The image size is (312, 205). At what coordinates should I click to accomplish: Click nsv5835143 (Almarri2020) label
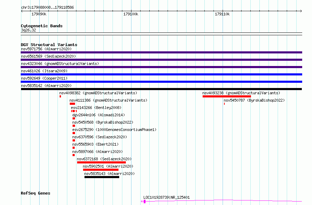[109, 174]
